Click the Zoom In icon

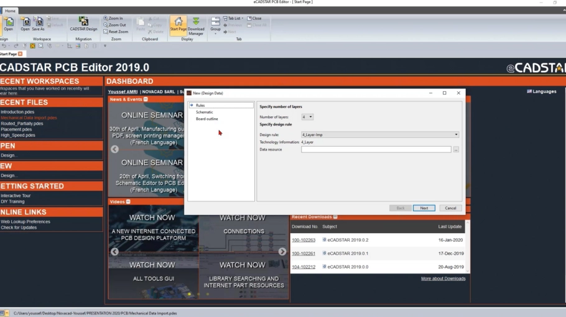tap(113, 19)
